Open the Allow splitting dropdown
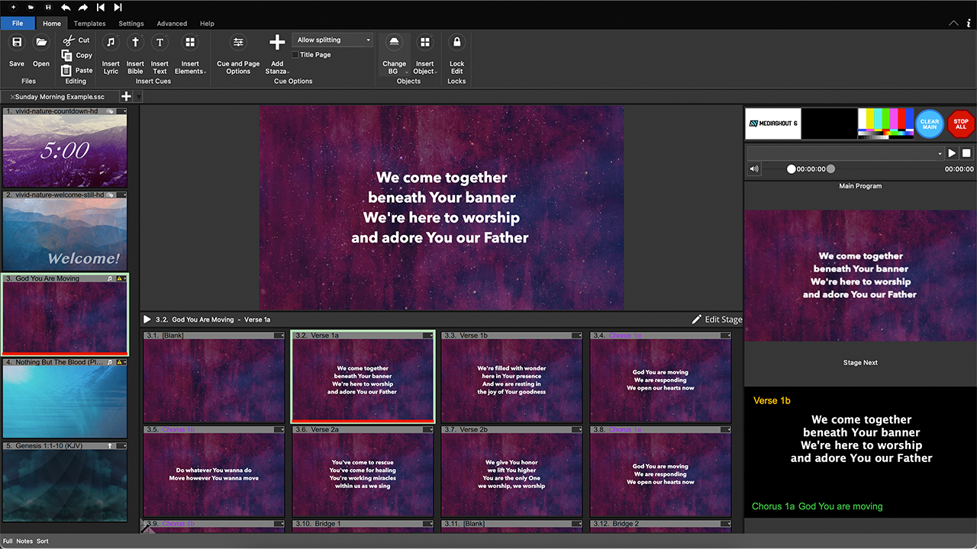Viewport: 977px width, 549px height. [x=332, y=40]
